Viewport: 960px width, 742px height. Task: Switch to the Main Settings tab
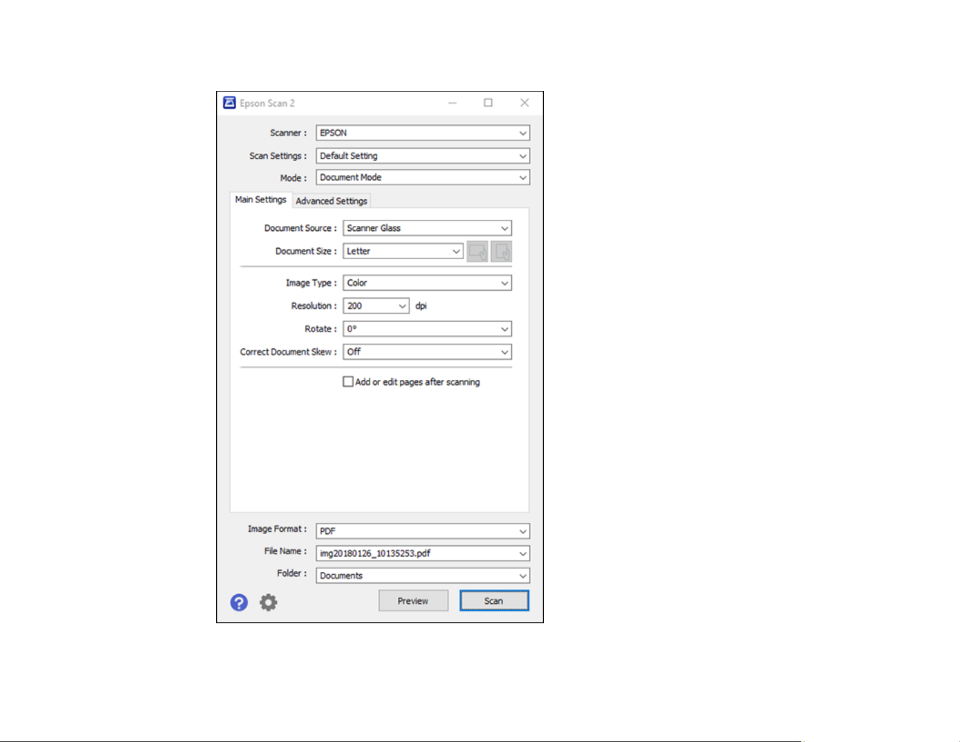point(260,200)
